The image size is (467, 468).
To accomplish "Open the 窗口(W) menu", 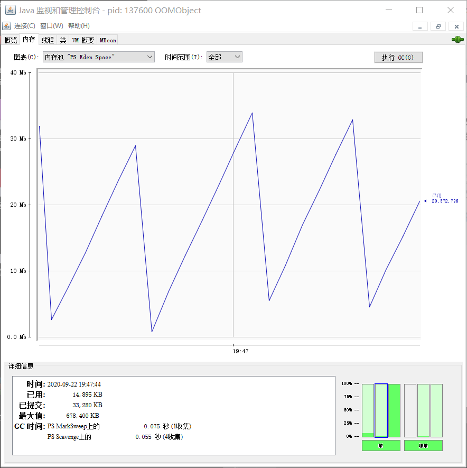I will [52, 26].
